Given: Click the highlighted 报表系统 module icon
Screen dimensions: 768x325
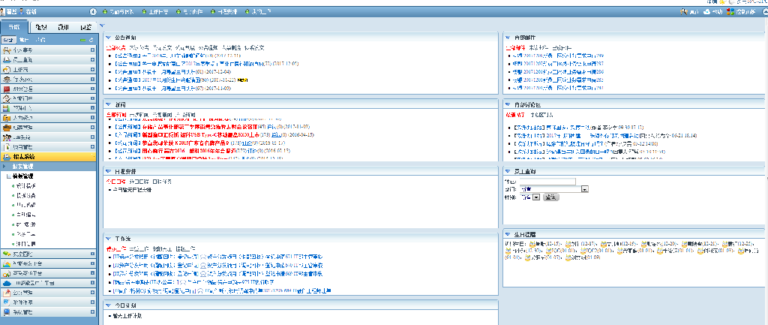Looking at the screenshot, I should click(x=6, y=157).
